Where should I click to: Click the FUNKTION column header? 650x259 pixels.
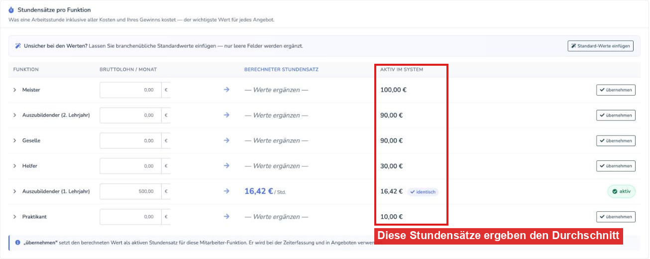click(x=26, y=70)
